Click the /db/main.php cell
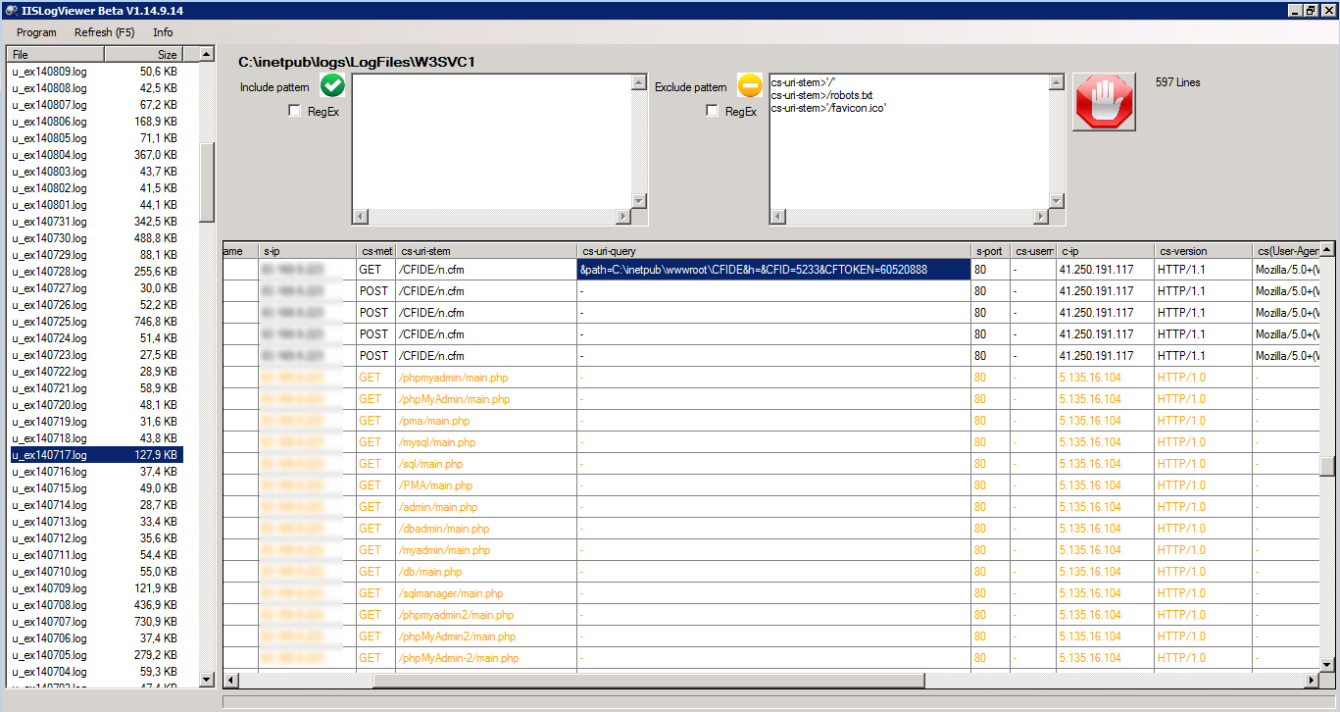The width and height of the screenshot is (1340, 712). (x=486, y=572)
